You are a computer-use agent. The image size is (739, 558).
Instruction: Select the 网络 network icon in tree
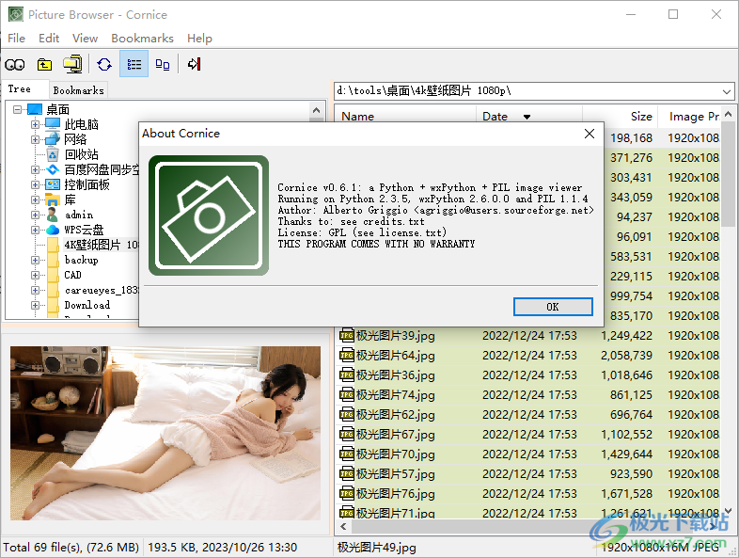53,139
